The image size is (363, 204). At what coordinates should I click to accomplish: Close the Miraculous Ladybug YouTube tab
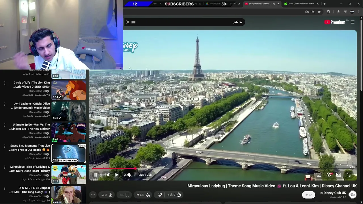pos(278,4)
